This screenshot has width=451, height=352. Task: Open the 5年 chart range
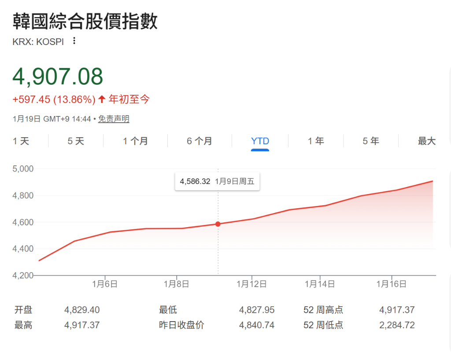(x=371, y=141)
